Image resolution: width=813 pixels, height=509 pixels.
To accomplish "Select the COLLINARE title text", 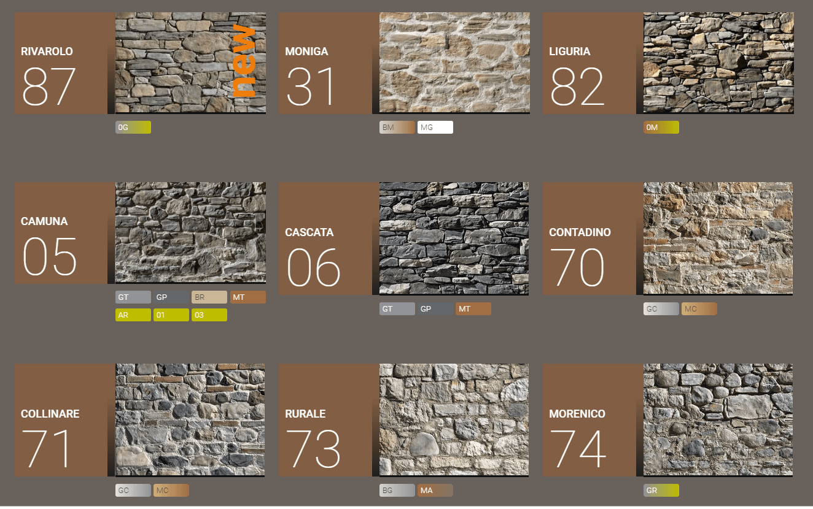I will [50, 414].
